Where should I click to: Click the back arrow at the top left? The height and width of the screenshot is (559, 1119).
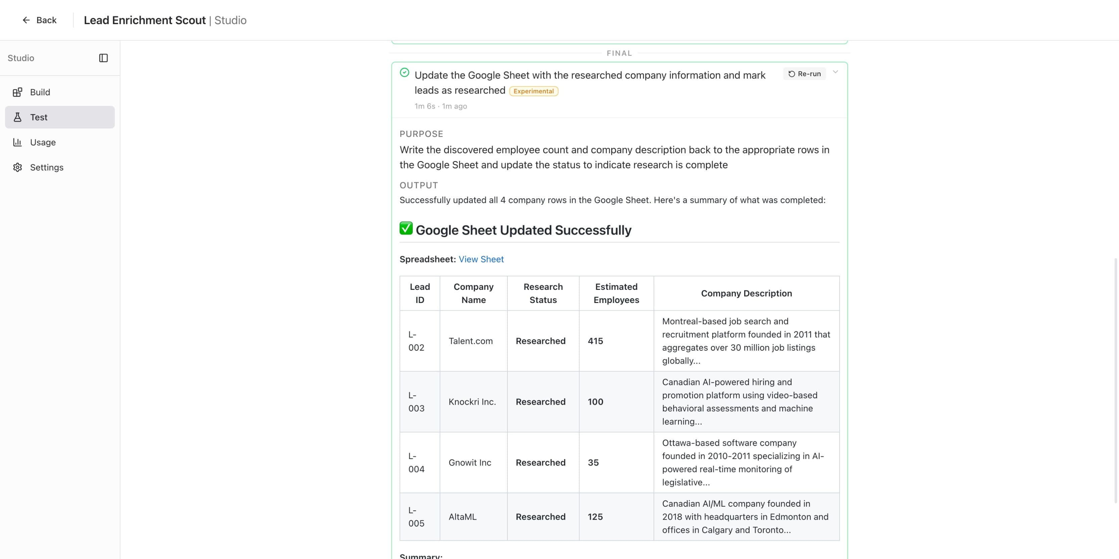[26, 20]
